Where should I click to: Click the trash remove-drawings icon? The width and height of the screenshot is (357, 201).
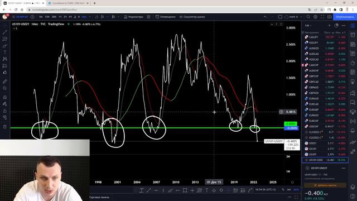[5, 127]
